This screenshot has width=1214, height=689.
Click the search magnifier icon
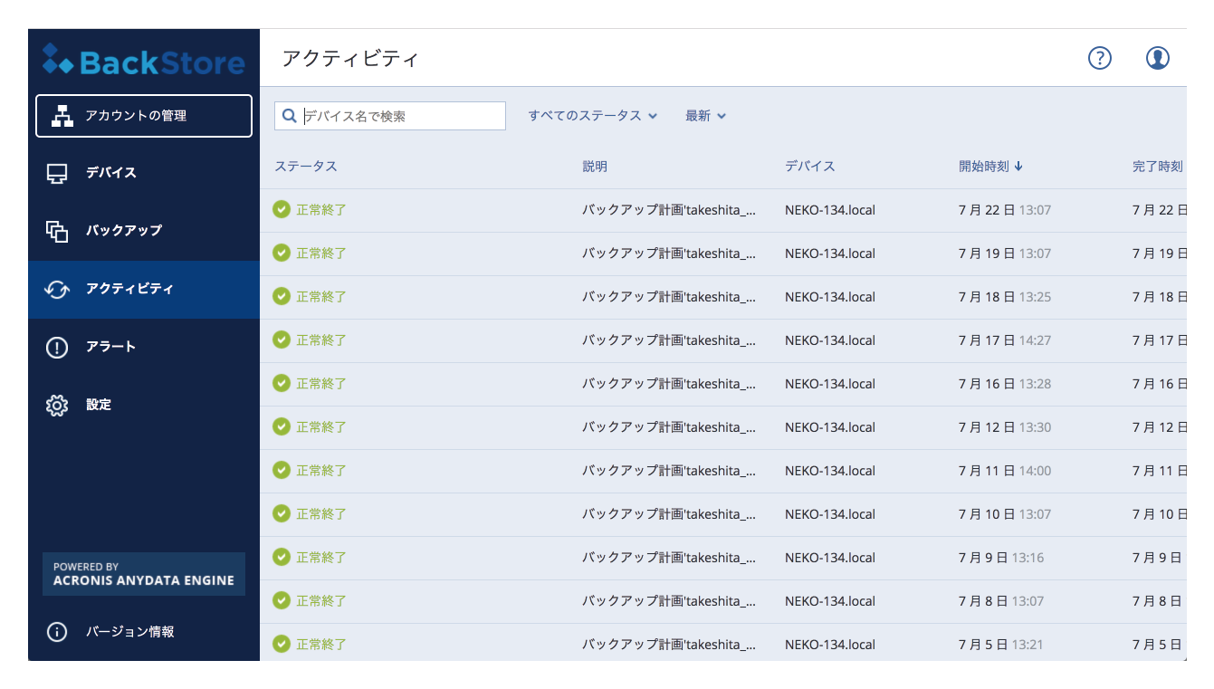click(290, 116)
